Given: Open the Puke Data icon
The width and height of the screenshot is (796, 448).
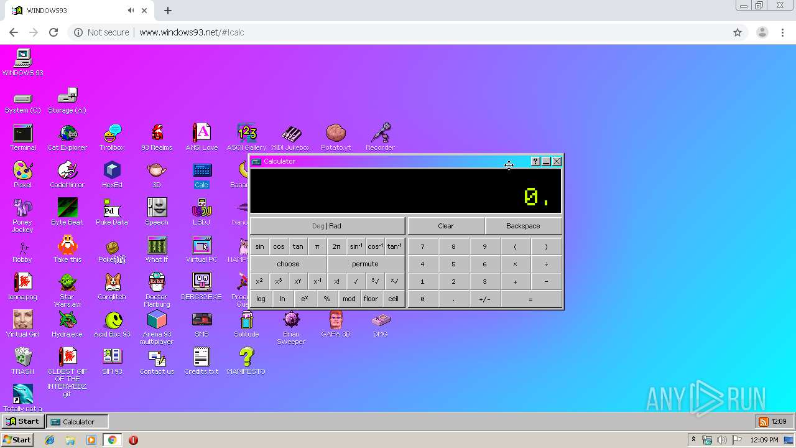Looking at the screenshot, I should [112, 212].
